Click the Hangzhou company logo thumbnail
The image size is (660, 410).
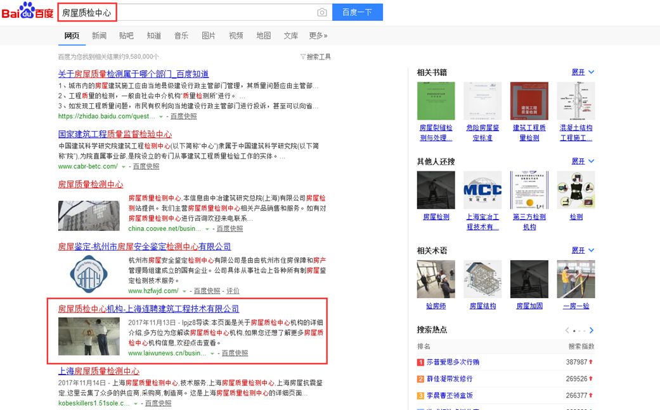point(89,274)
